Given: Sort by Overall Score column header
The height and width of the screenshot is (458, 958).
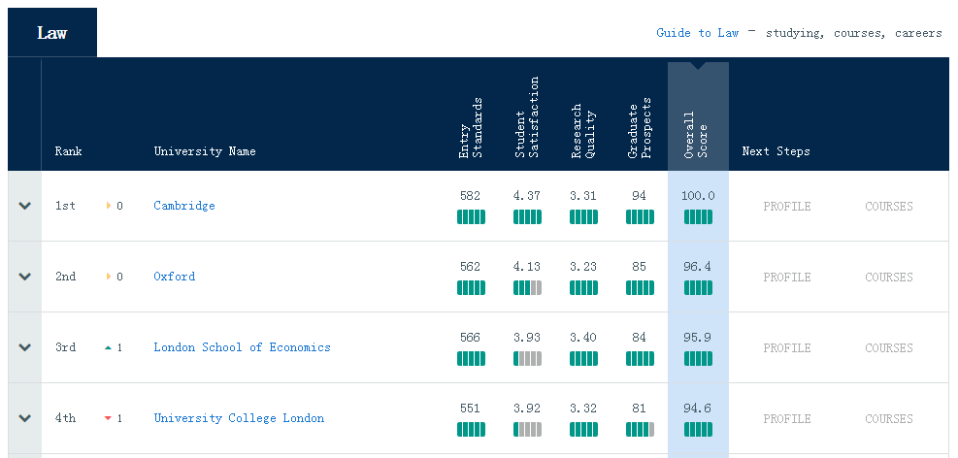Looking at the screenshot, I should click(x=696, y=135).
